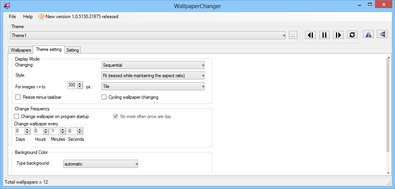Select the Theme setting tab
The image size is (395, 189).
(49, 49)
